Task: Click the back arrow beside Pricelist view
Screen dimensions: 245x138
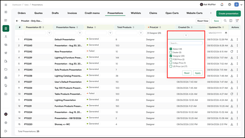Action: [x=17, y=21]
